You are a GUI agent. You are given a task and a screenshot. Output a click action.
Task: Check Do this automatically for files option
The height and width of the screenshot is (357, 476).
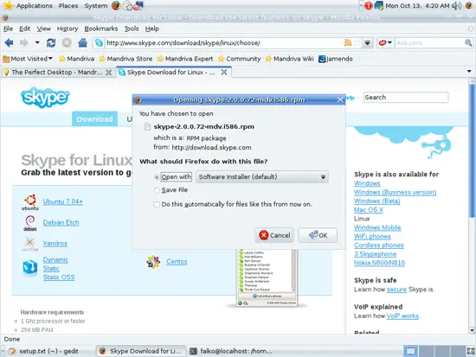(157, 205)
